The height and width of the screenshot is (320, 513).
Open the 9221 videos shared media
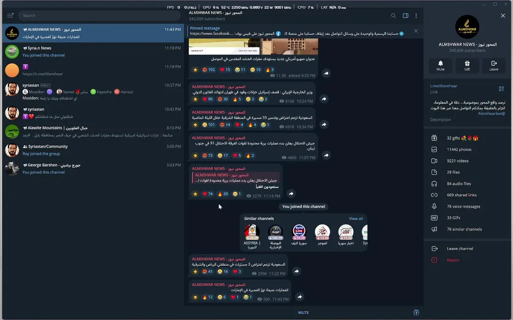[467, 161]
